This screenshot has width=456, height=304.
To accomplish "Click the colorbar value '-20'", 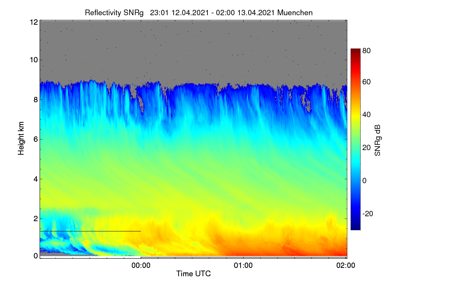I will point(367,214).
